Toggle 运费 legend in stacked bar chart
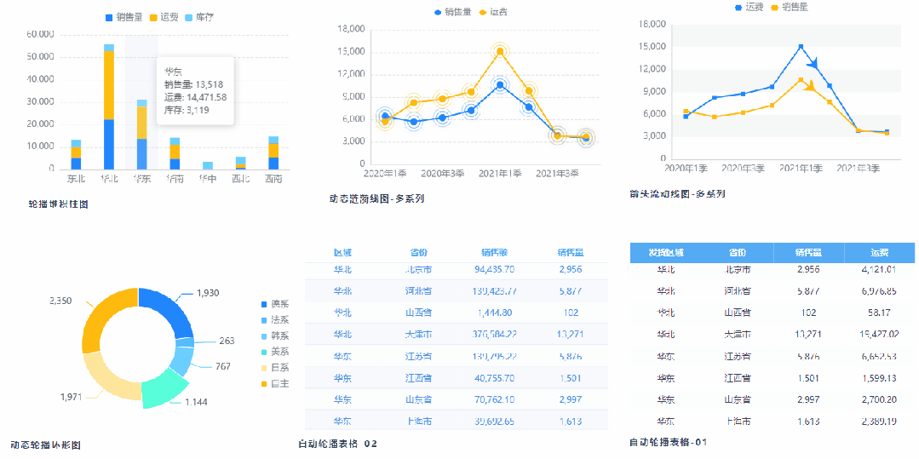919x459 pixels. point(164,18)
